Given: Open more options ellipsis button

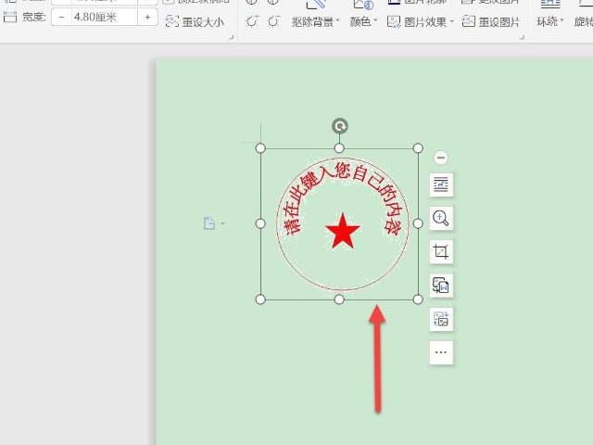Looking at the screenshot, I should click(441, 352).
